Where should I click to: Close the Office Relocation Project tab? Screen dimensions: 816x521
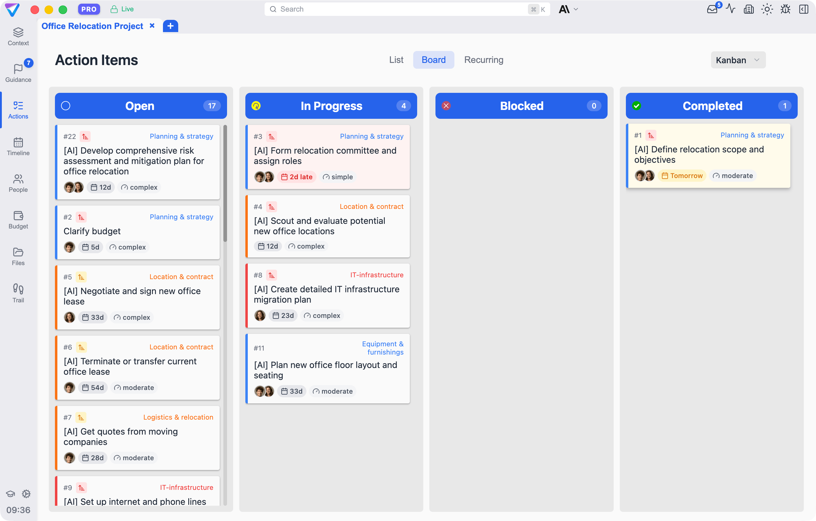[152, 25]
